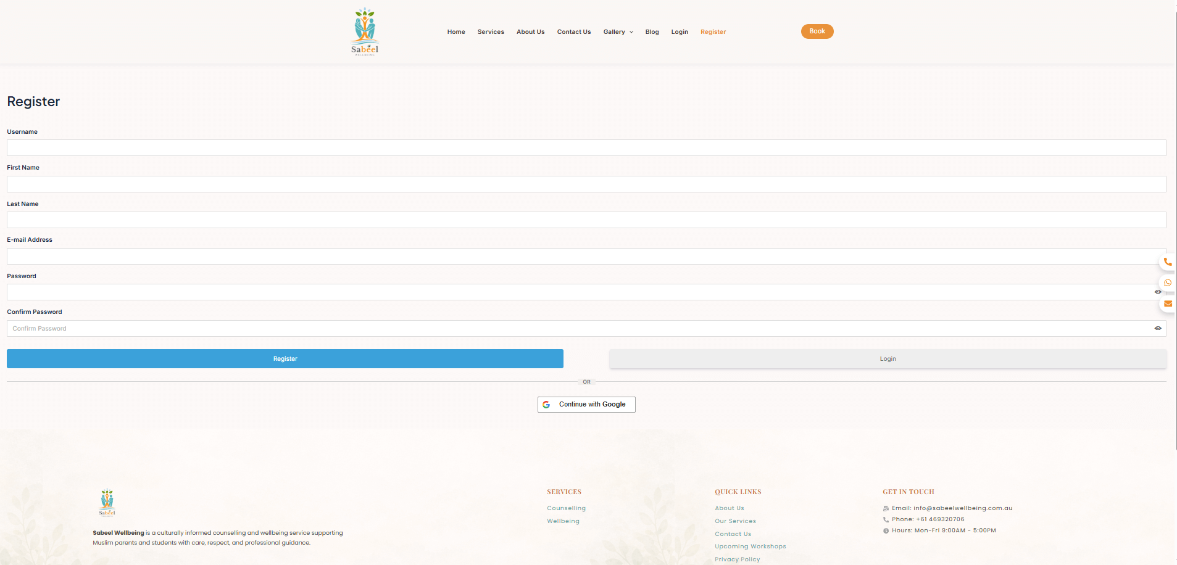Image resolution: width=1177 pixels, height=565 pixels.
Task: Open WhatsApp chat via floating icon
Action: 1168,282
